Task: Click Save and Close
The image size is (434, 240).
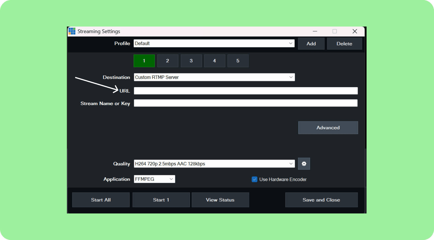Action: (321, 200)
